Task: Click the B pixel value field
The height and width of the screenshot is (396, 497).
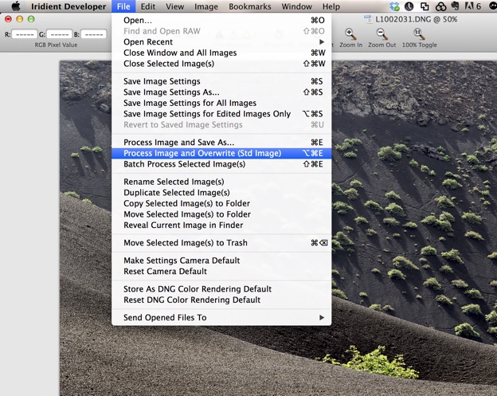Action: (93, 34)
